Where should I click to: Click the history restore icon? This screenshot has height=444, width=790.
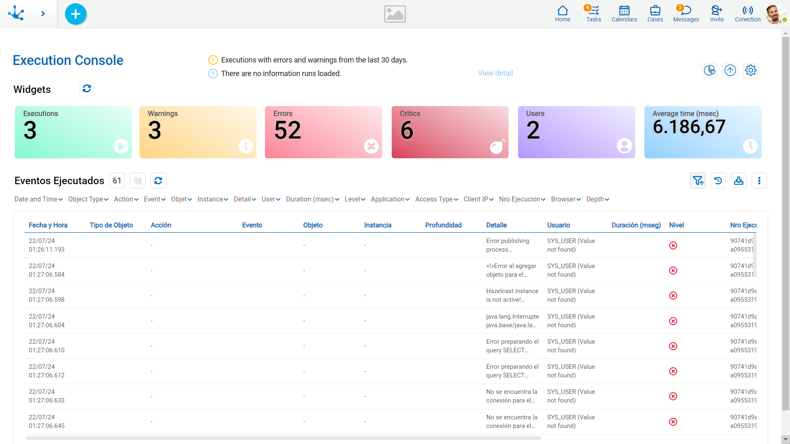(718, 180)
